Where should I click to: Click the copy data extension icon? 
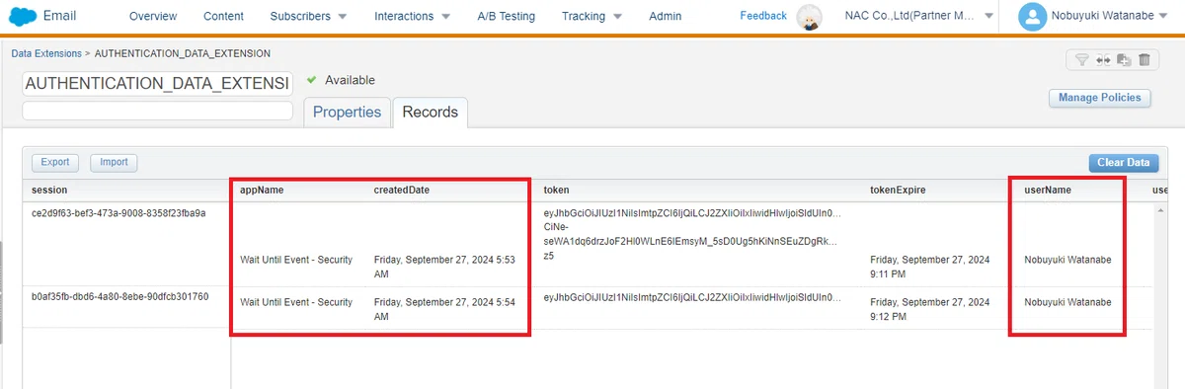[x=1124, y=60]
